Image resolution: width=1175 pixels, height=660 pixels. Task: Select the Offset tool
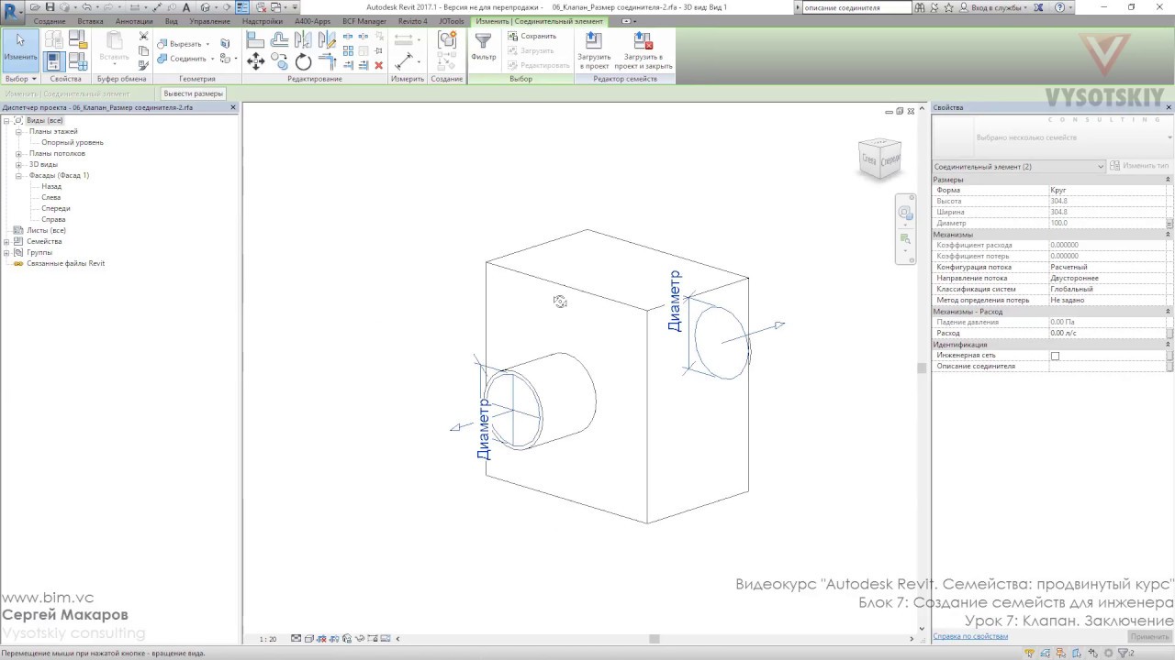click(280, 40)
